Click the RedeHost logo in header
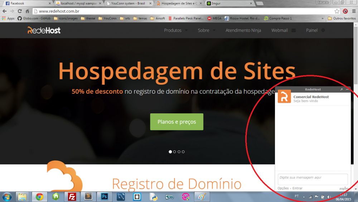 point(44,30)
